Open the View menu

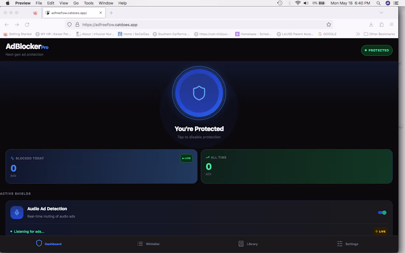coord(64,3)
